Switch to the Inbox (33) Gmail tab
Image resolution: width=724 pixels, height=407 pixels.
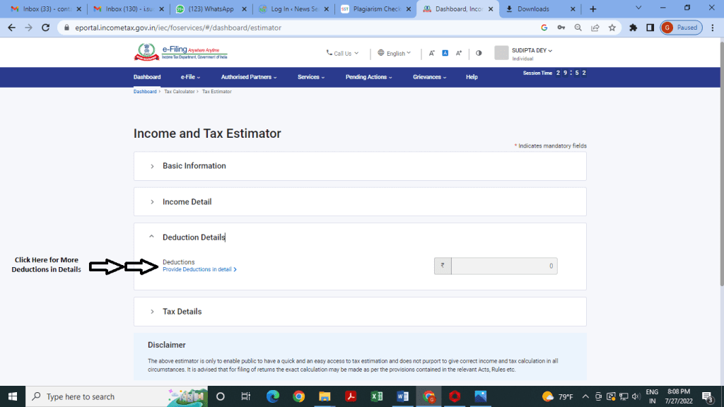(x=45, y=8)
